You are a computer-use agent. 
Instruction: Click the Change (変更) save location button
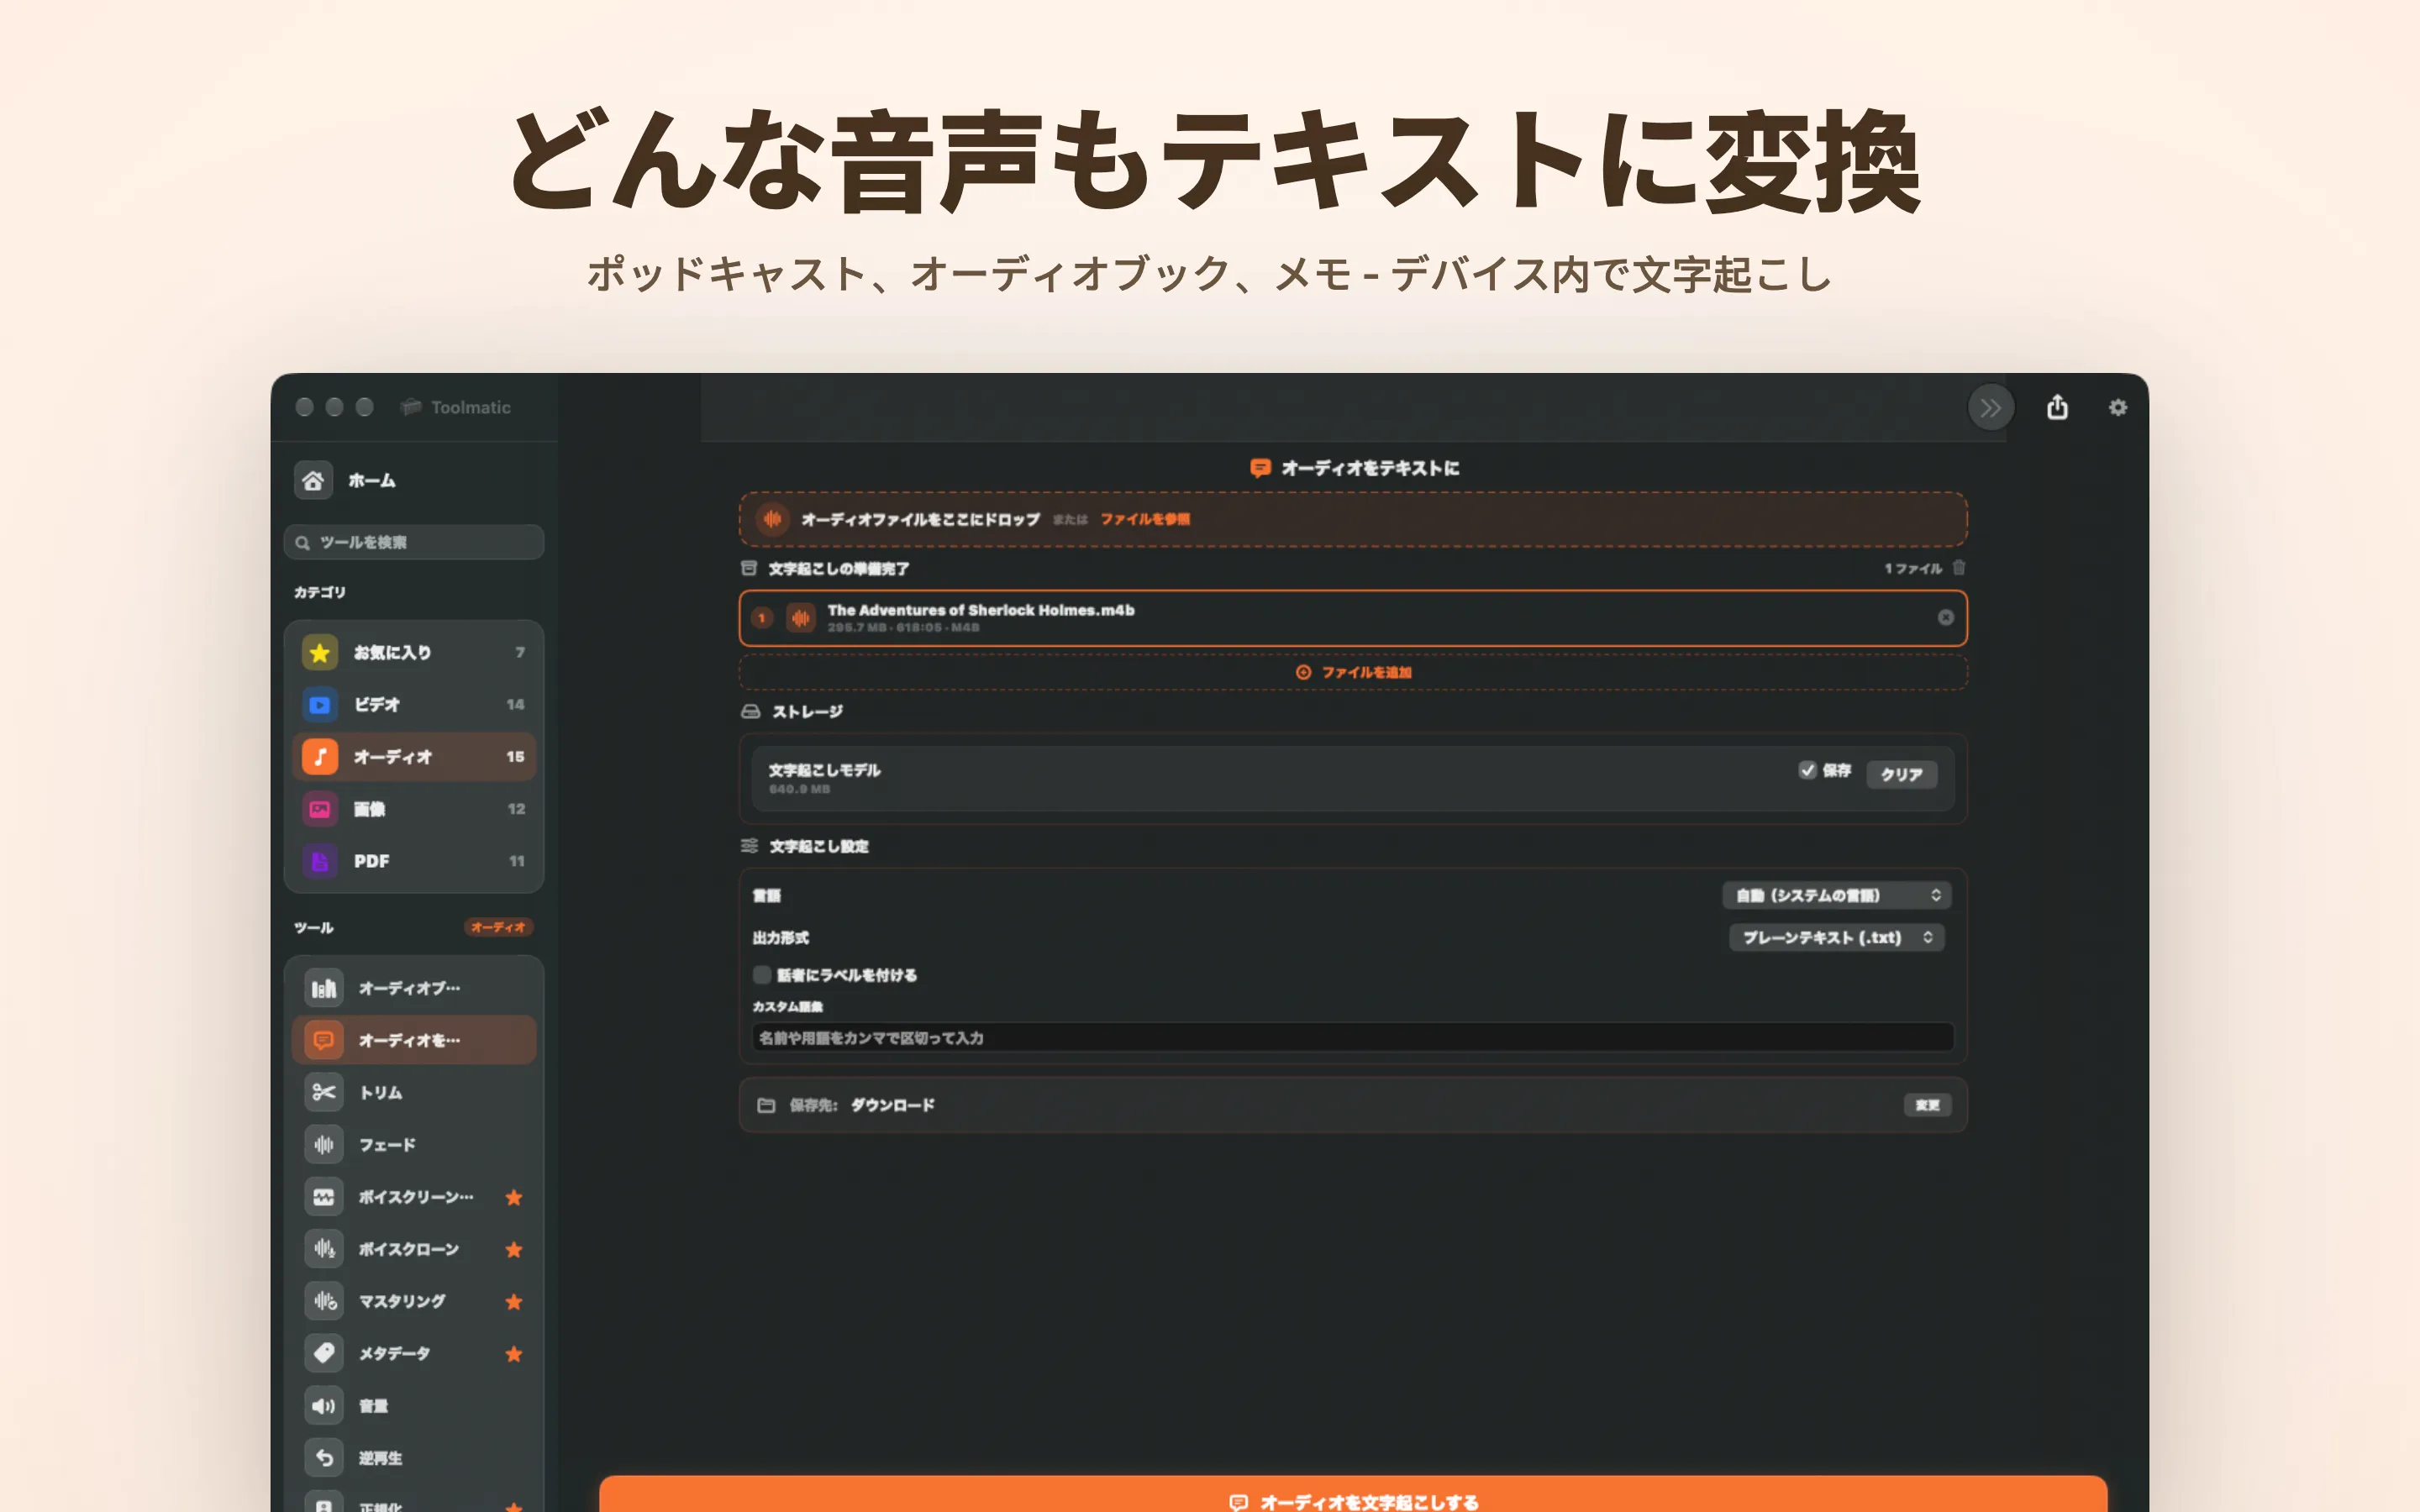(1927, 1104)
